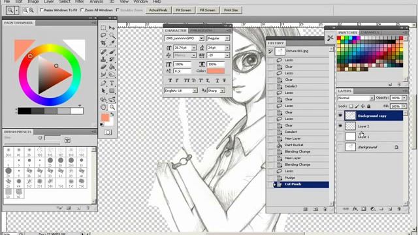The width and height of the screenshot is (418, 235).
Task: Toggle lock all in Layers panel
Action: [368, 106]
